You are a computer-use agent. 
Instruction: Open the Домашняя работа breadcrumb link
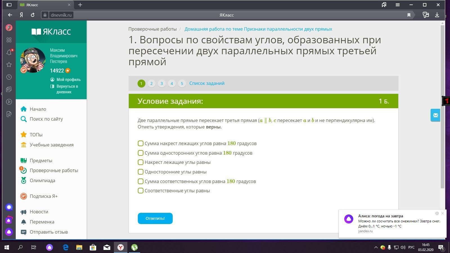point(258,29)
